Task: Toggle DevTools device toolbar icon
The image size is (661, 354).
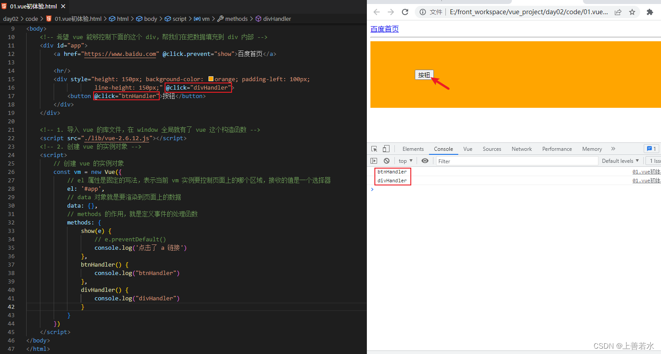Action: click(x=386, y=149)
